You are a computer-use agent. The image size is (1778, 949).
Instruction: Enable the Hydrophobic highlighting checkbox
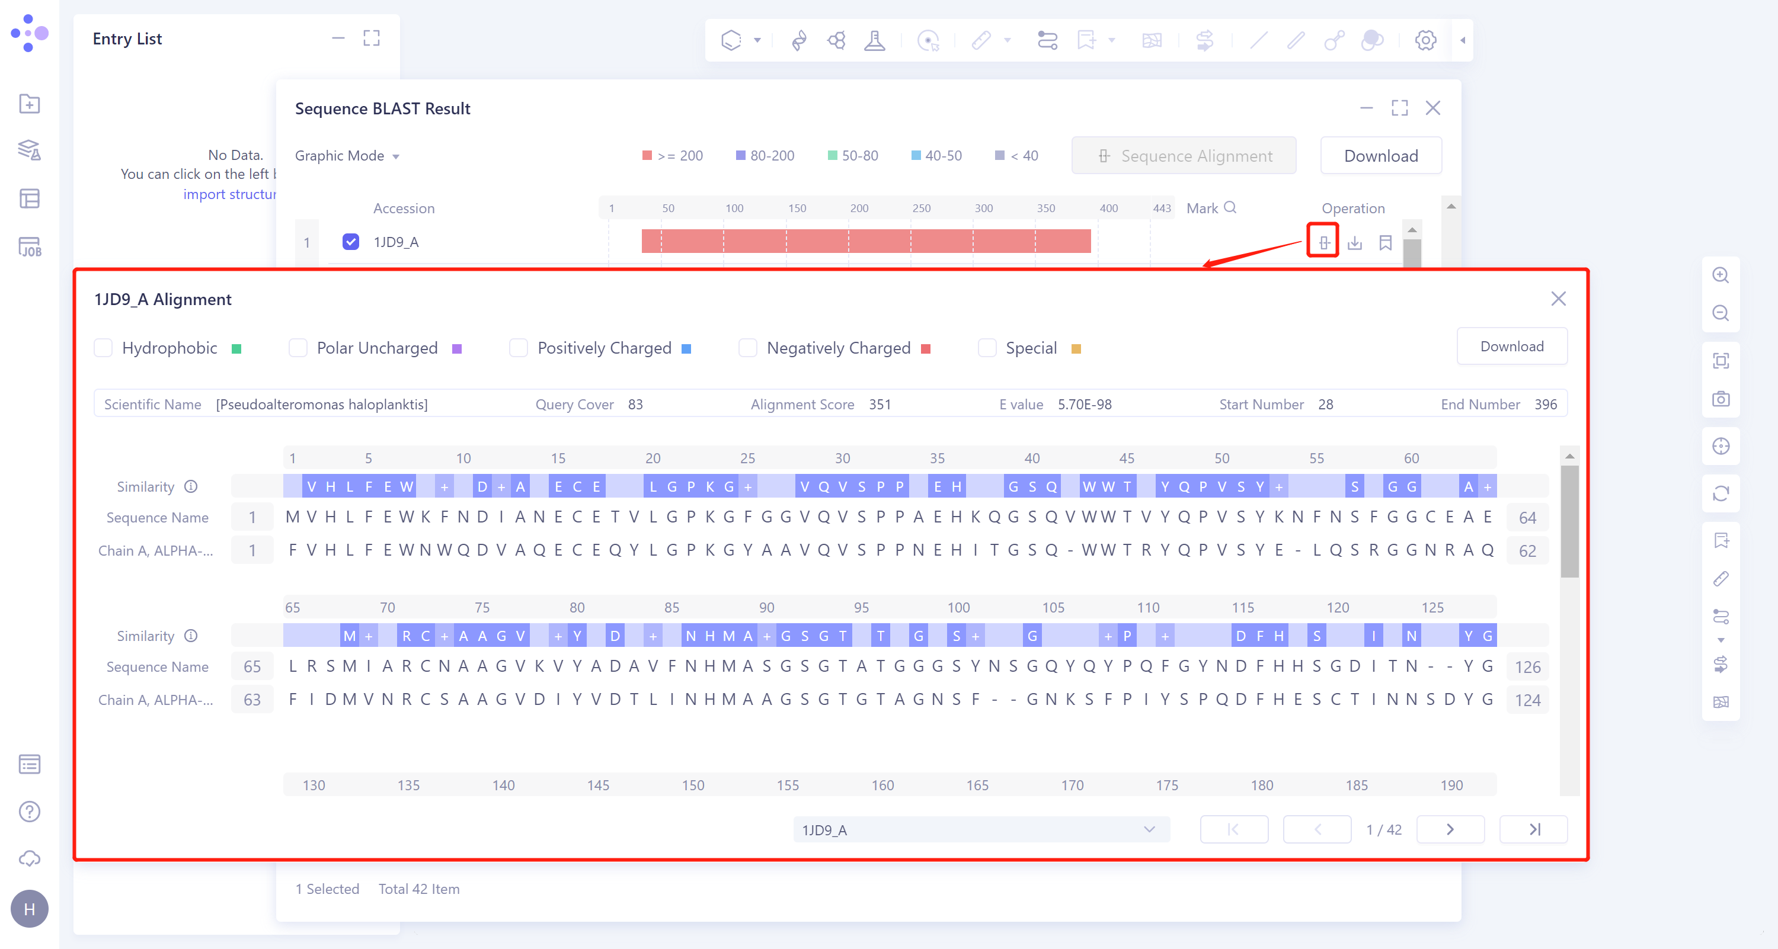[104, 348]
